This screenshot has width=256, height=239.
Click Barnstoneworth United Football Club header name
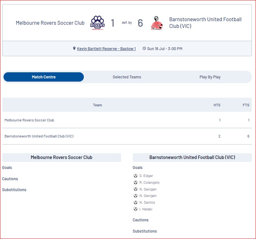pyautogui.click(x=205, y=22)
